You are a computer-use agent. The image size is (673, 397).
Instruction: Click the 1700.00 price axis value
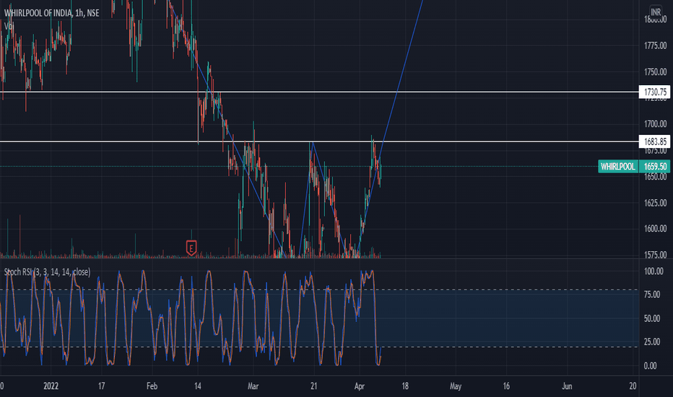point(655,124)
